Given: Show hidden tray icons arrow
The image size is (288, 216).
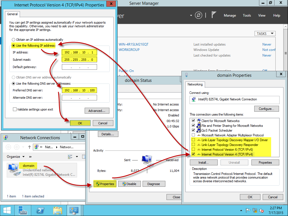Looking at the screenshot, I should click(241, 210).
